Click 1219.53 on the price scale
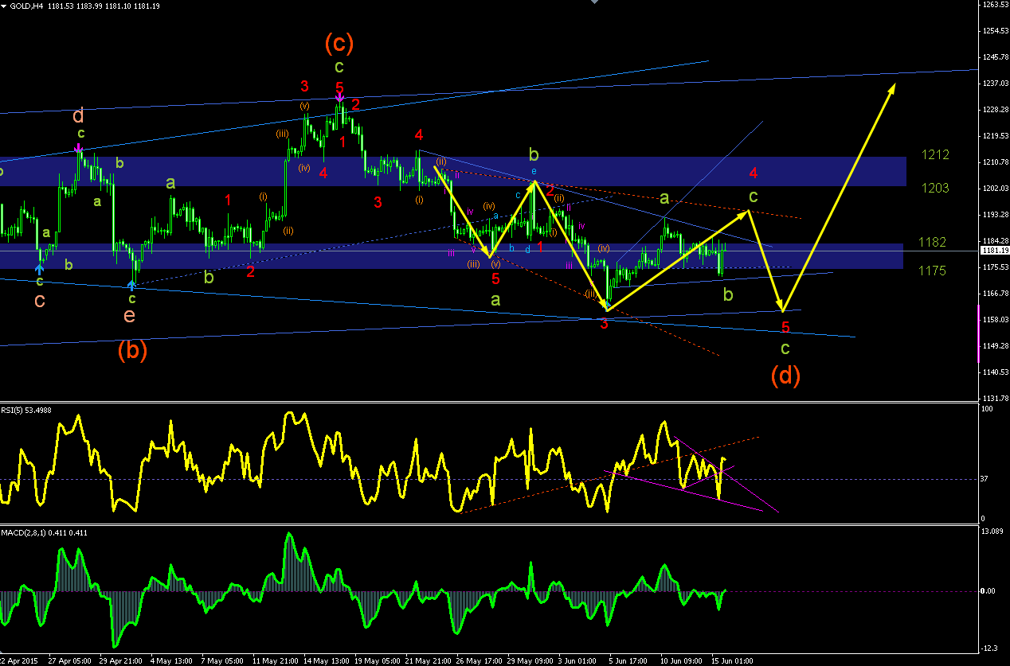This screenshot has width=1010, height=666. (994, 136)
